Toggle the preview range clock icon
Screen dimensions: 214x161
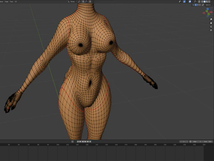190,141
